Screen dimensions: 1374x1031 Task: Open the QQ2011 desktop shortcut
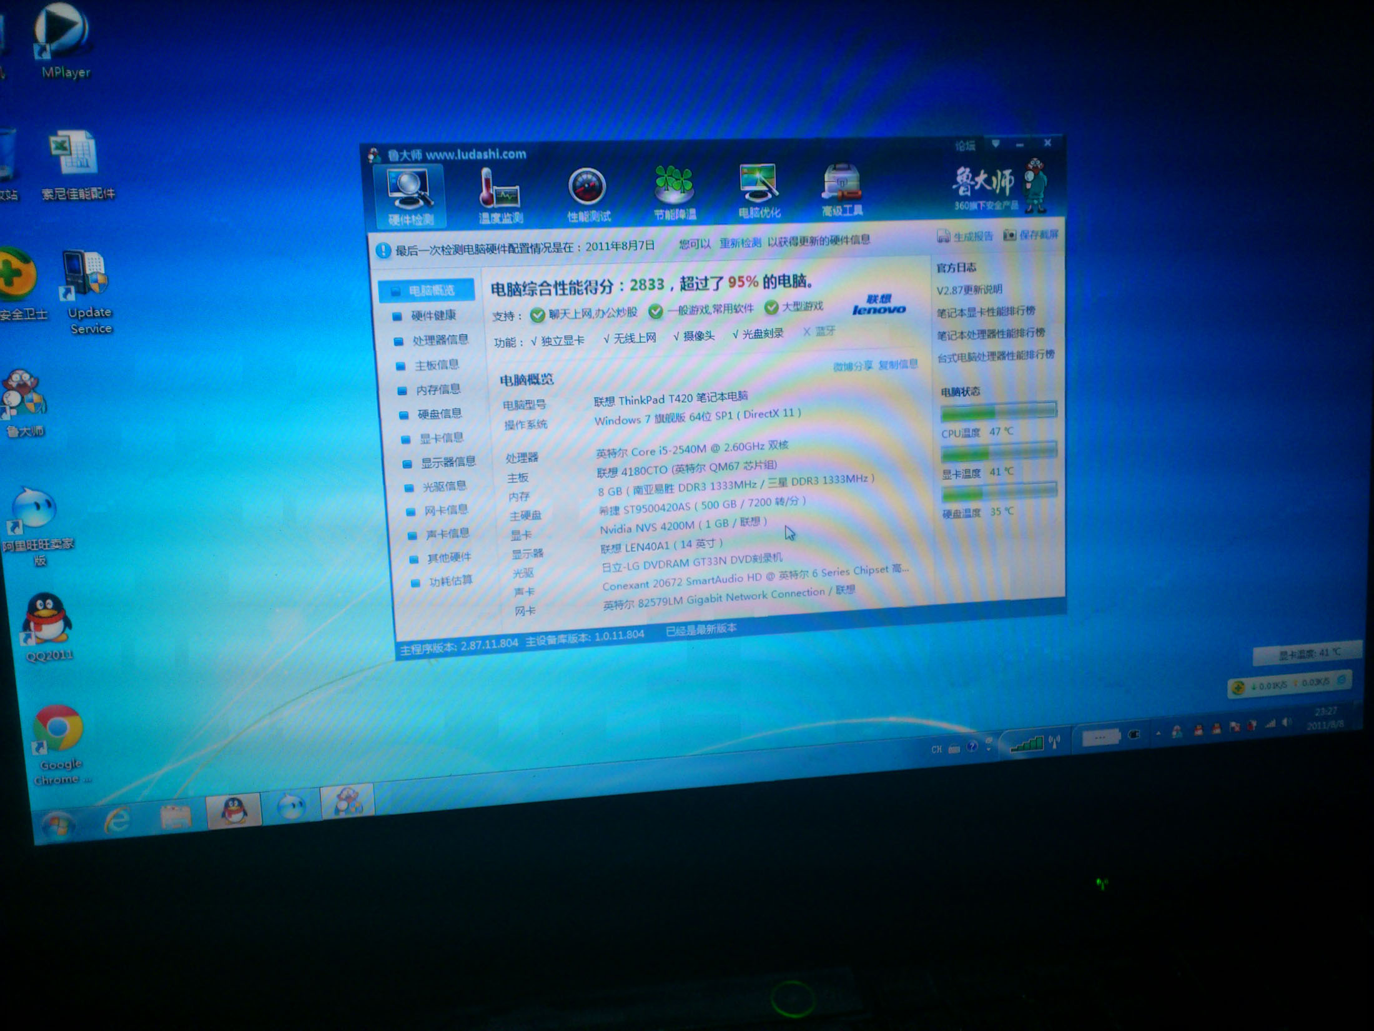pyautogui.click(x=48, y=626)
